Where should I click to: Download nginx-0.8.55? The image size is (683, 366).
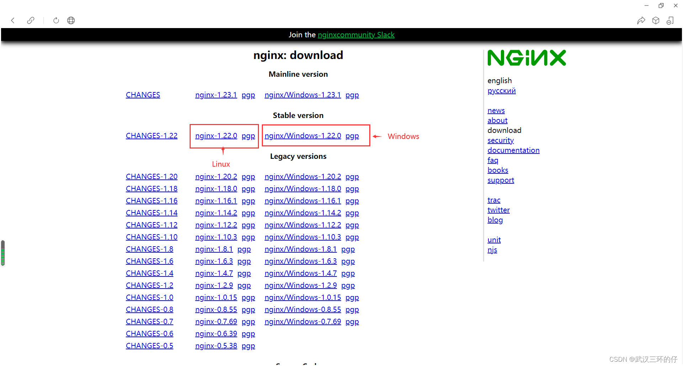click(216, 310)
